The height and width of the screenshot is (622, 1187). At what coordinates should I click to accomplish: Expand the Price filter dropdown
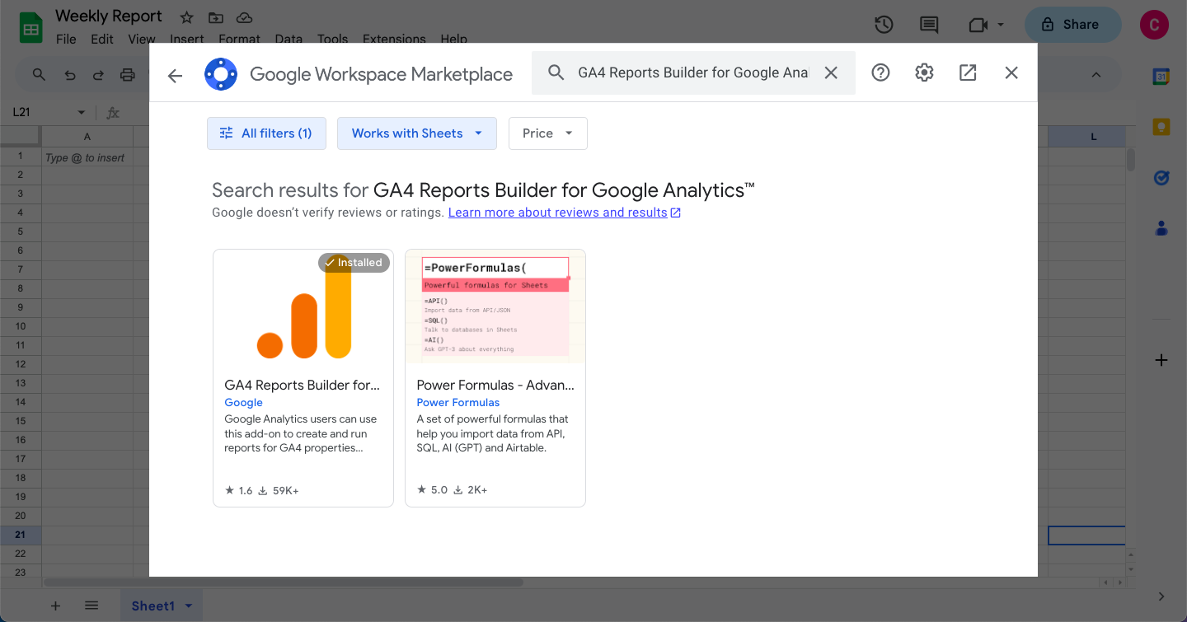pos(548,133)
